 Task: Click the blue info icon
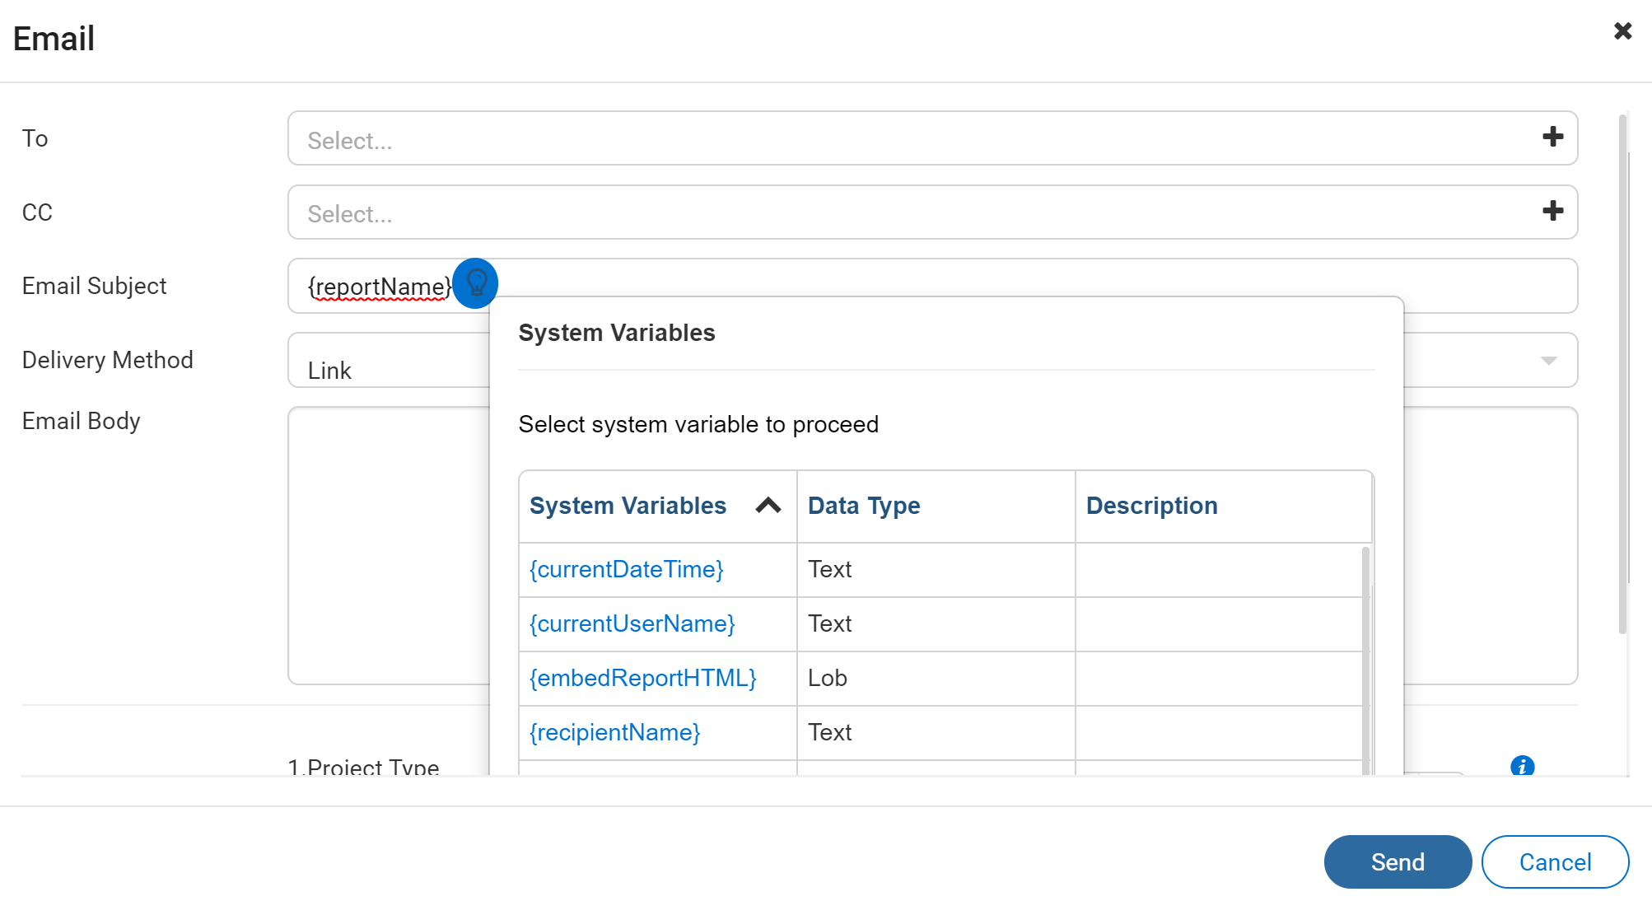pyautogui.click(x=1522, y=766)
